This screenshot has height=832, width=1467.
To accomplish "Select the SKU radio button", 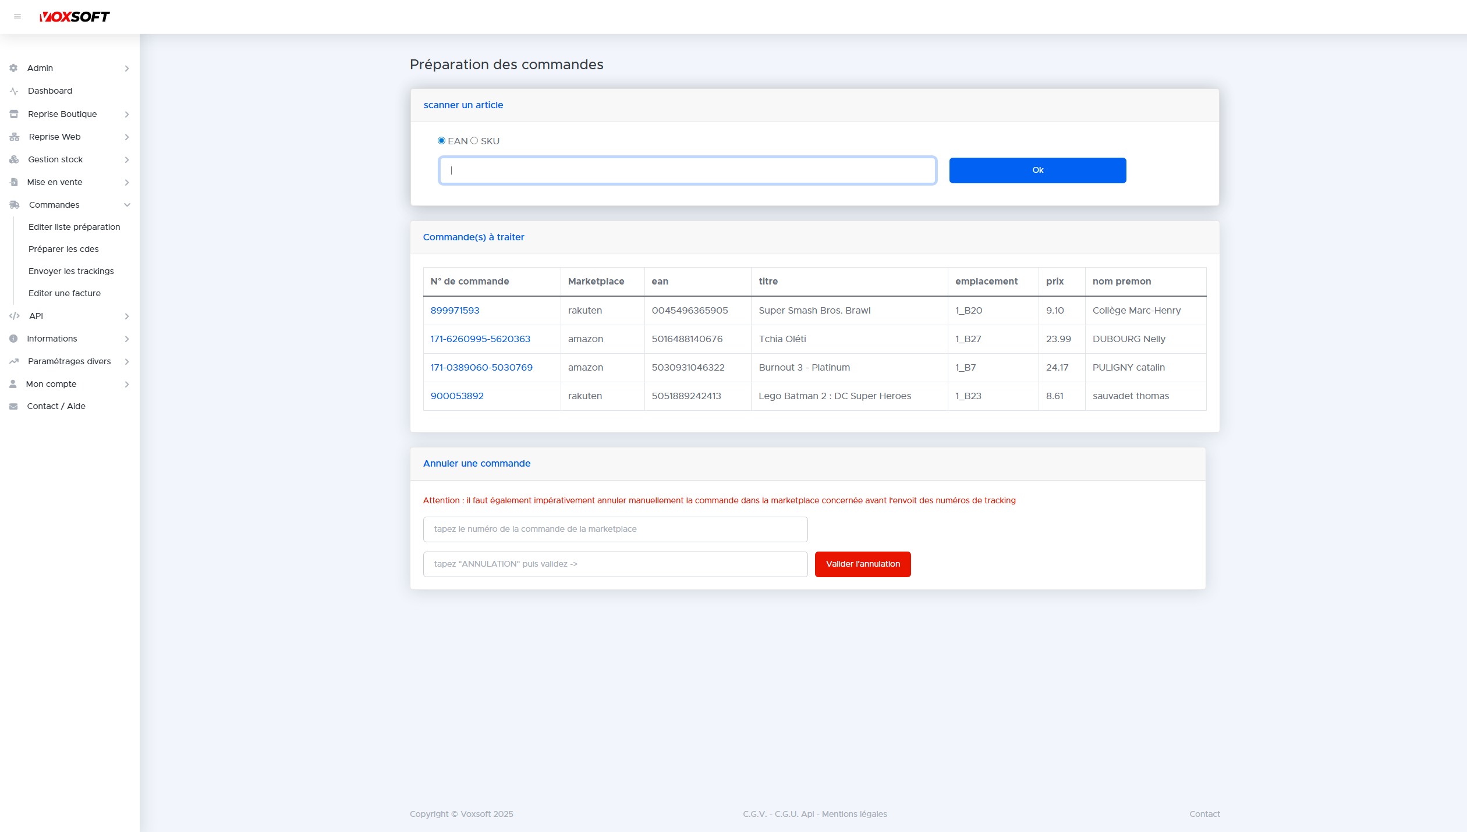I will point(474,141).
